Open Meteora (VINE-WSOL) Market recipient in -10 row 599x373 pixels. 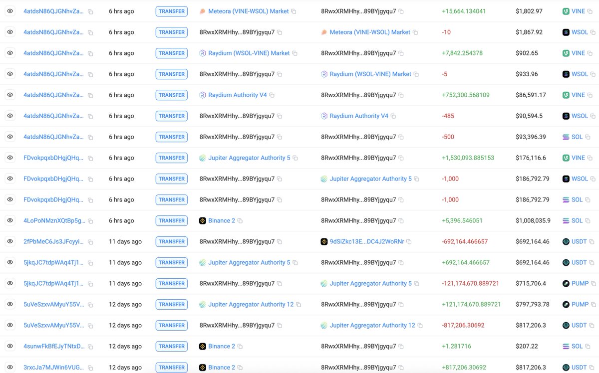pos(370,32)
